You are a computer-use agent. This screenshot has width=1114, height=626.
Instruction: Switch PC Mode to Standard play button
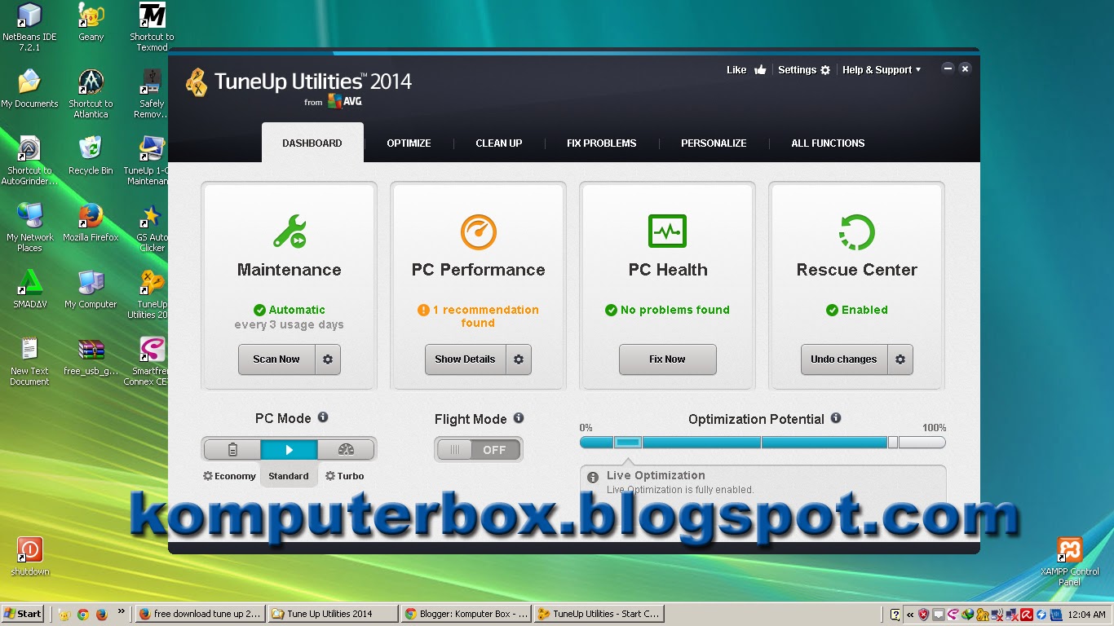pyautogui.click(x=289, y=449)
